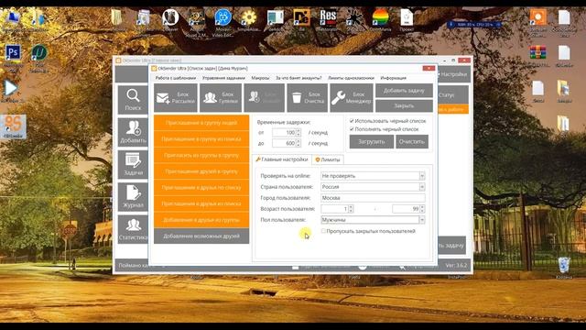Select Приглашение в друзья из поиска task
This screenshot has height=330, width=586.
(x=201, y=203)
